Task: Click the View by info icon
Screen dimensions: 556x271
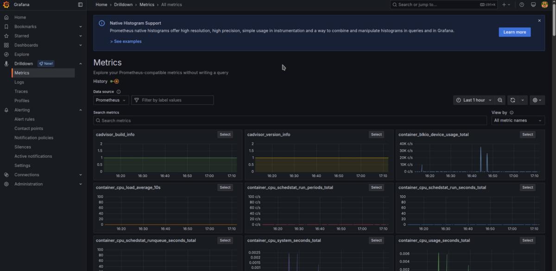Action: [512, 112]
